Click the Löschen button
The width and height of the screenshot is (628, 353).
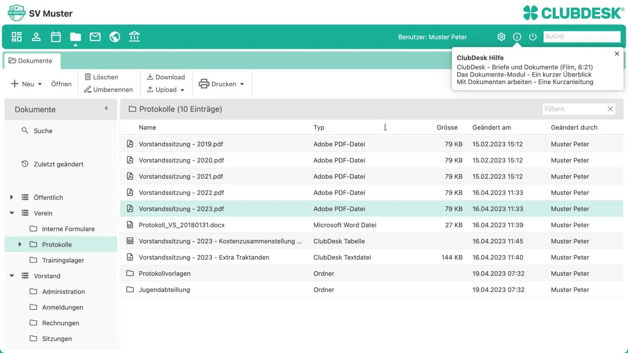click(101, 77)
